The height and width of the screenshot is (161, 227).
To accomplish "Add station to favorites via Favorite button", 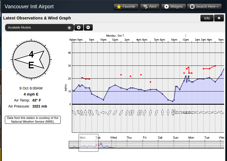I will click(x=126, y=7).
